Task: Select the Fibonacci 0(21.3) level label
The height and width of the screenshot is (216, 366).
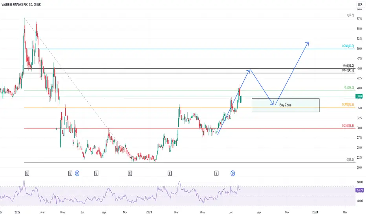Action: tap(350, 159)
